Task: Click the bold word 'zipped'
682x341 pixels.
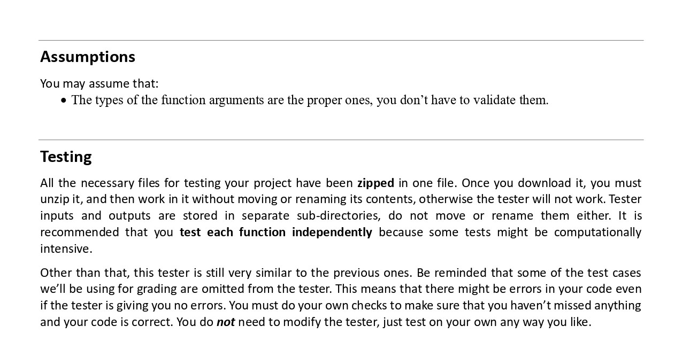Action: pos(376,183)
